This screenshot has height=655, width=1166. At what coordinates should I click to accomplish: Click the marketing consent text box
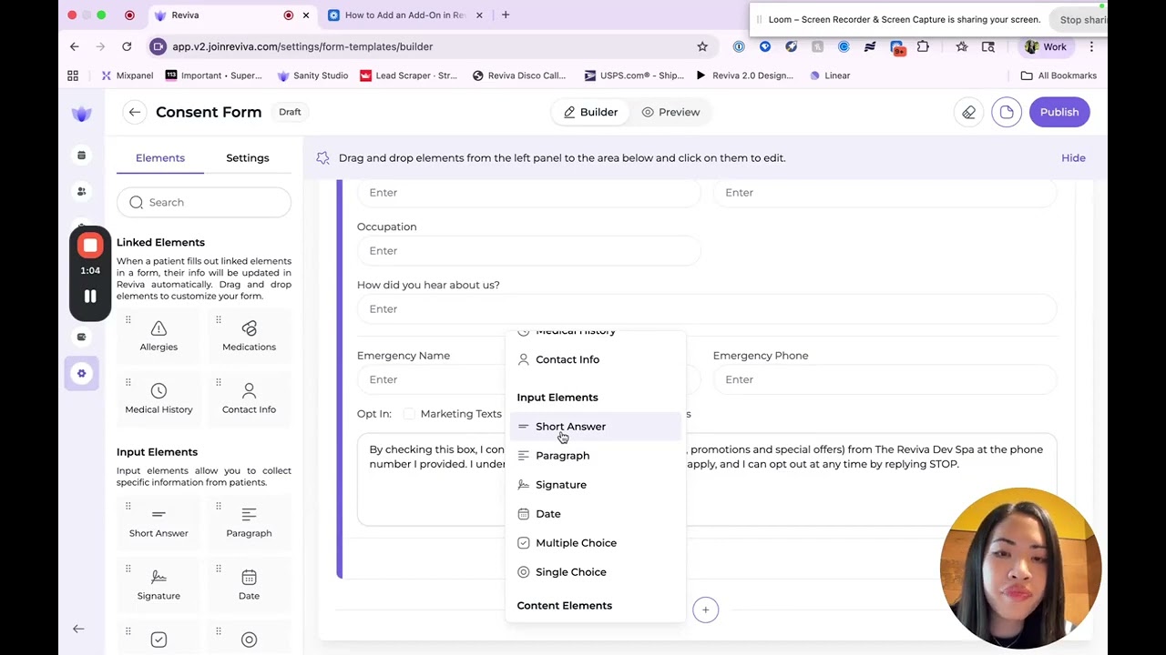[x=707, y=479]
